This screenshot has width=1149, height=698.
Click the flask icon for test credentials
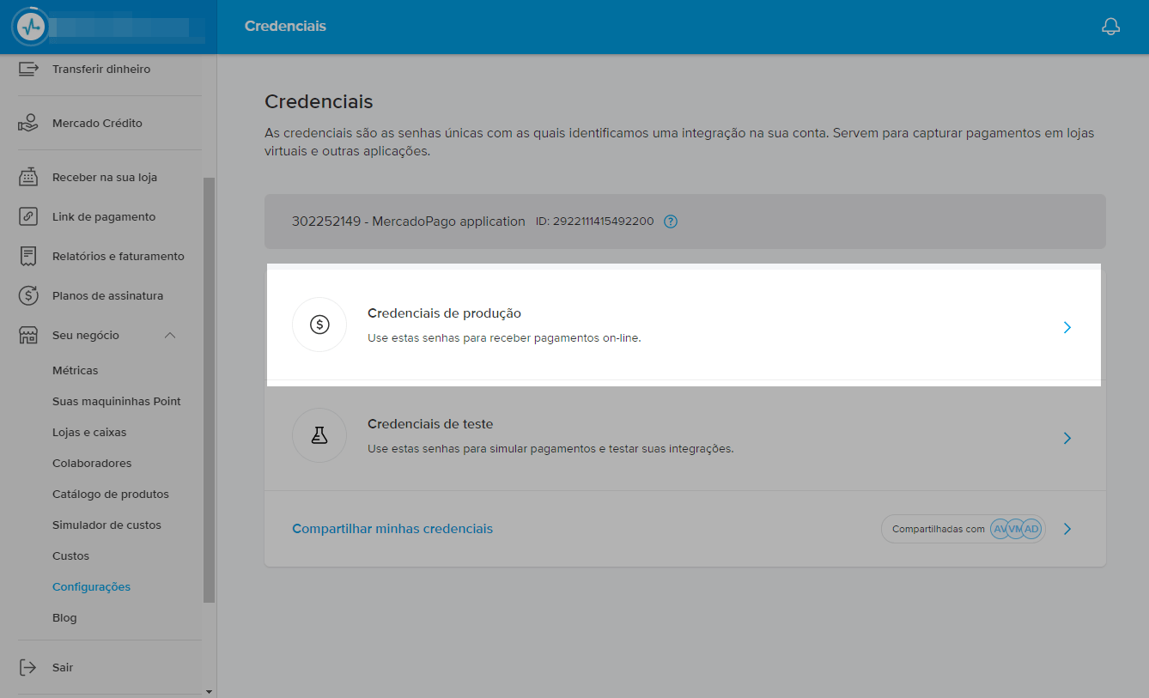click(319, 435)
